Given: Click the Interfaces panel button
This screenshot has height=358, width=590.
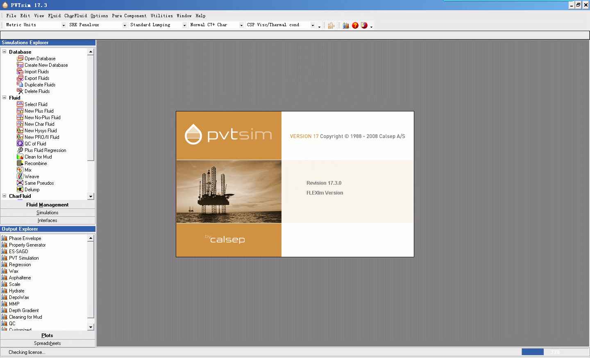Looking at the screenshot, I should pyautogui.click(x=48, y=220).
